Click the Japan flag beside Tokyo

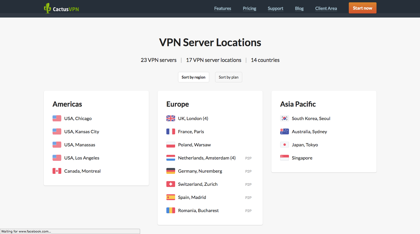(x=285, y=145)
